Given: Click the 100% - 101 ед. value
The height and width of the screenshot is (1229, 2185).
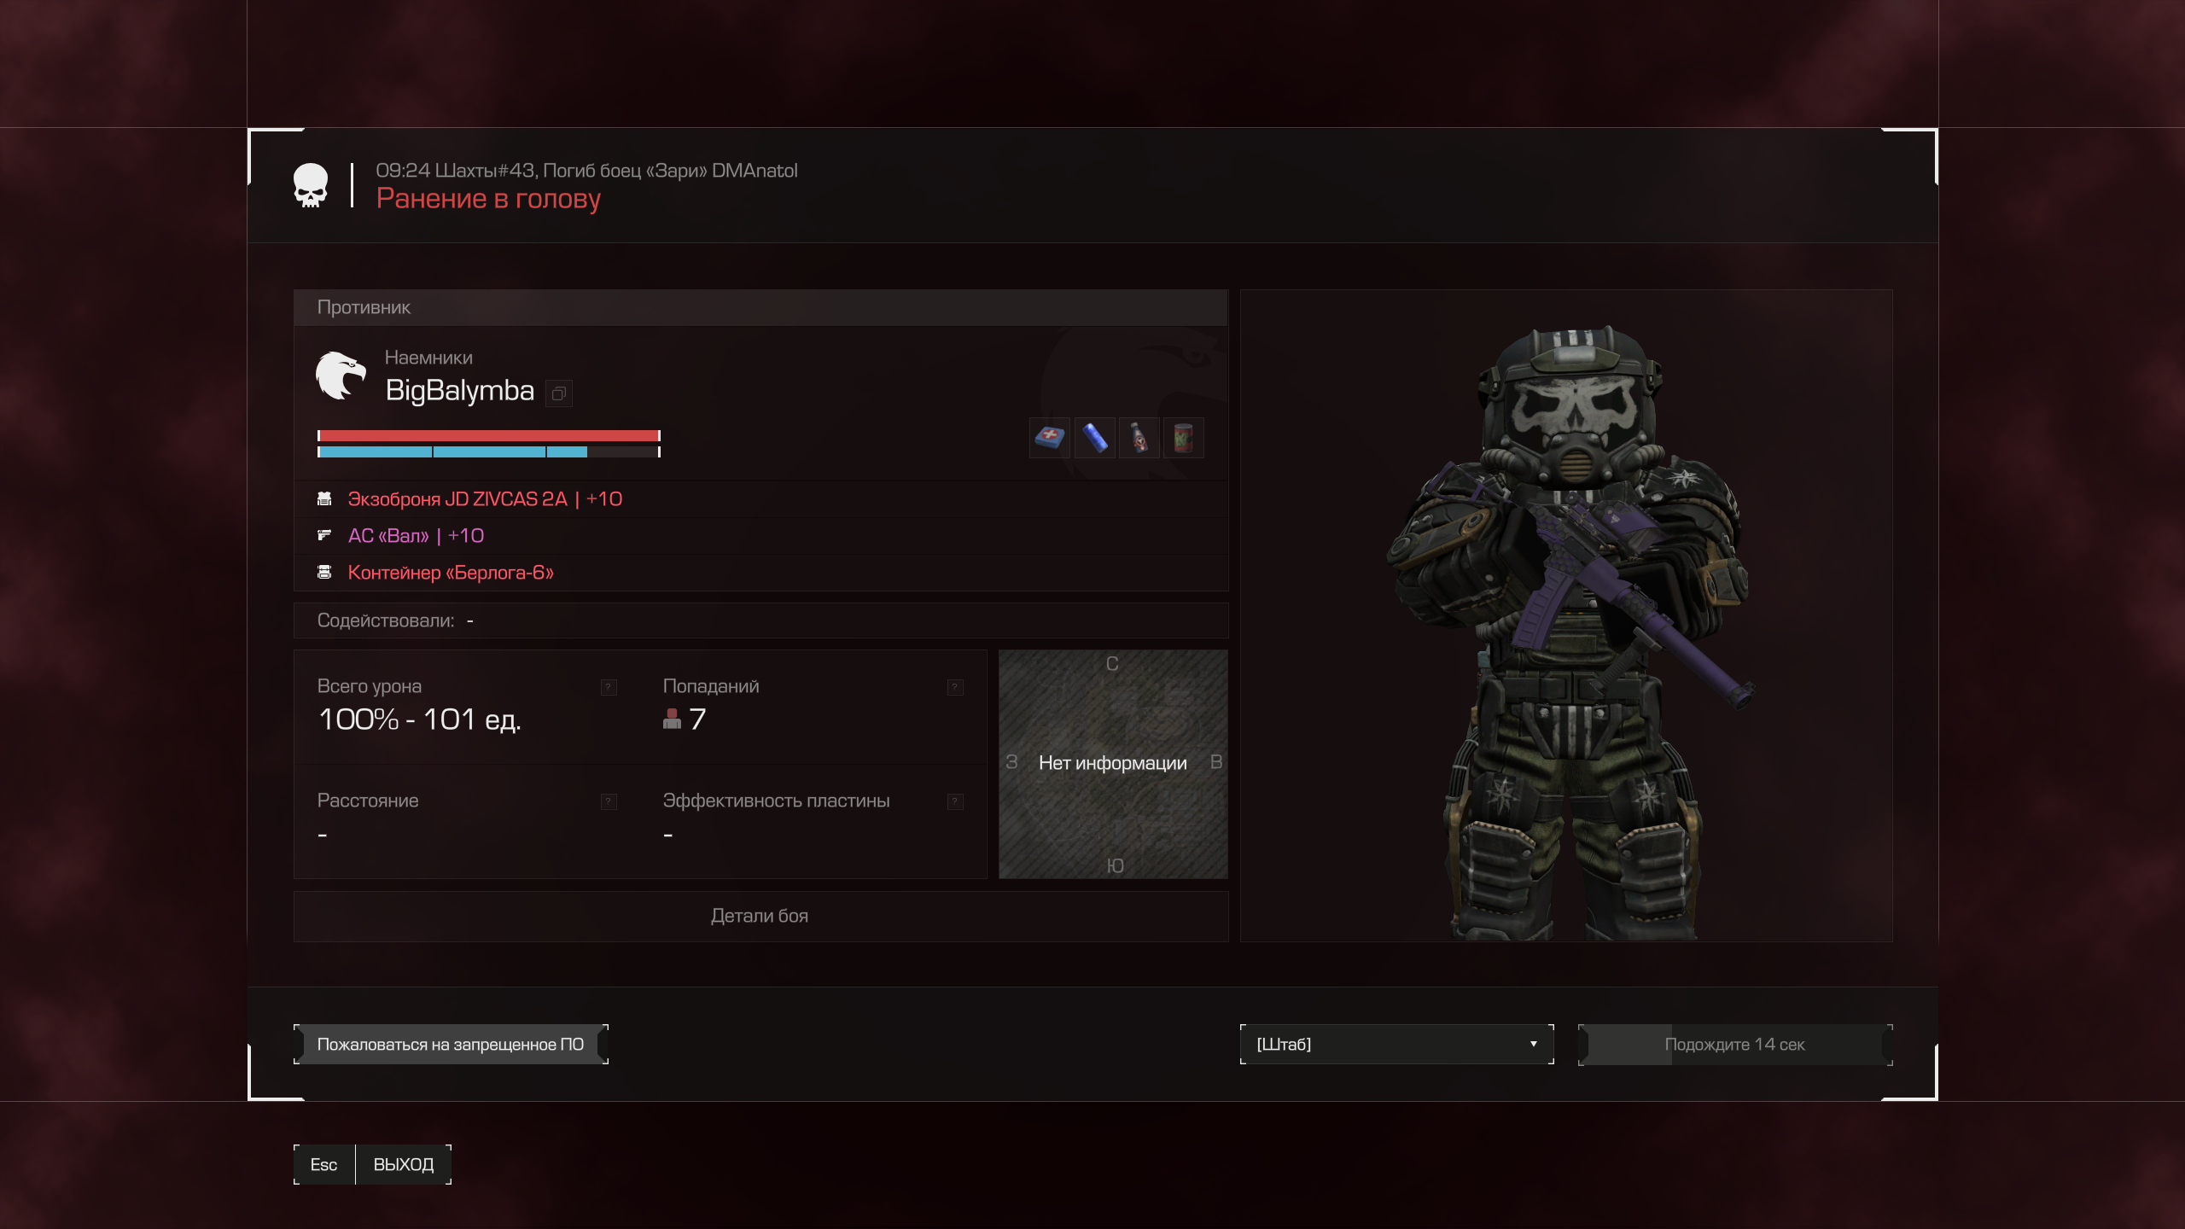Looking at the screenshot, I should click(419, 719).
